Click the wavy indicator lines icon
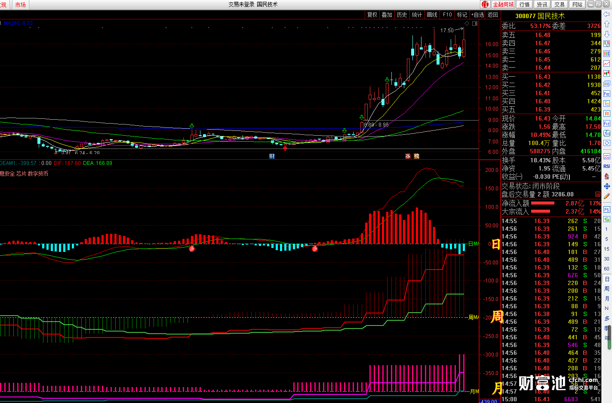This screenshot has width=612, height=403. point(607,156)
